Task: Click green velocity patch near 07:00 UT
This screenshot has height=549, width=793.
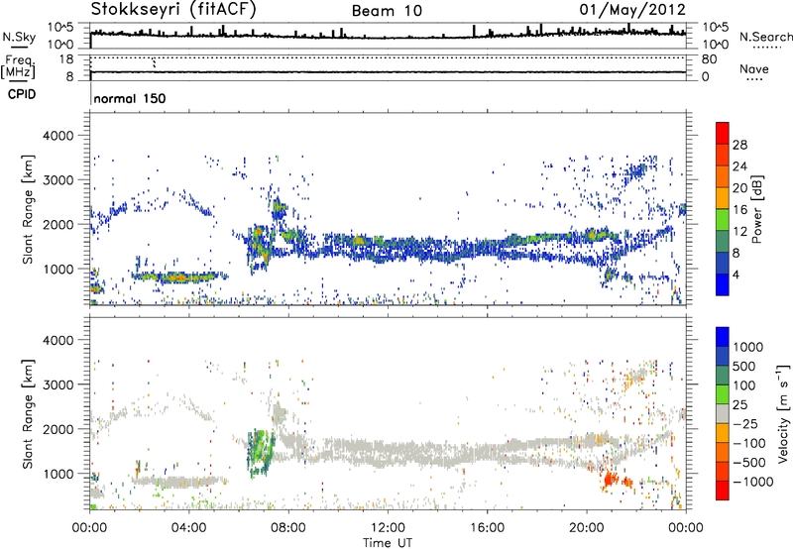Action: coord(261,452)
